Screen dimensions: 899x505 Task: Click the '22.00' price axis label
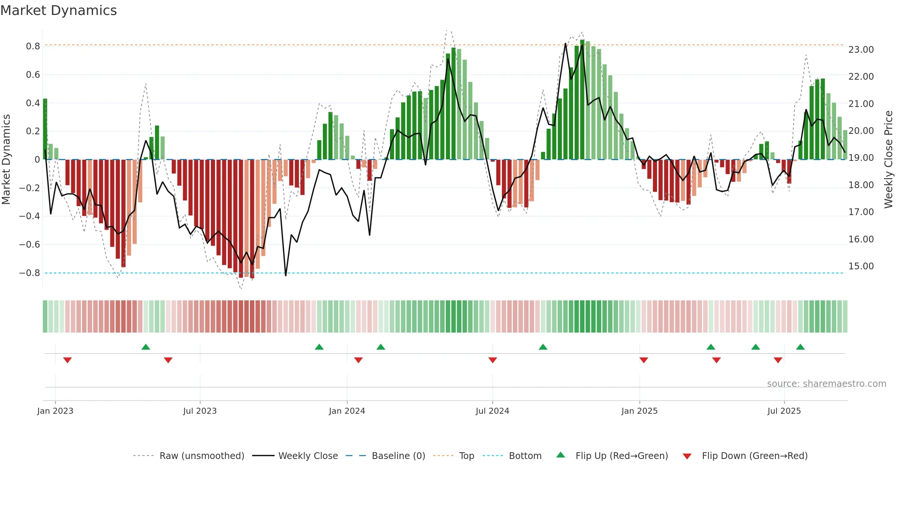[861, 76]
